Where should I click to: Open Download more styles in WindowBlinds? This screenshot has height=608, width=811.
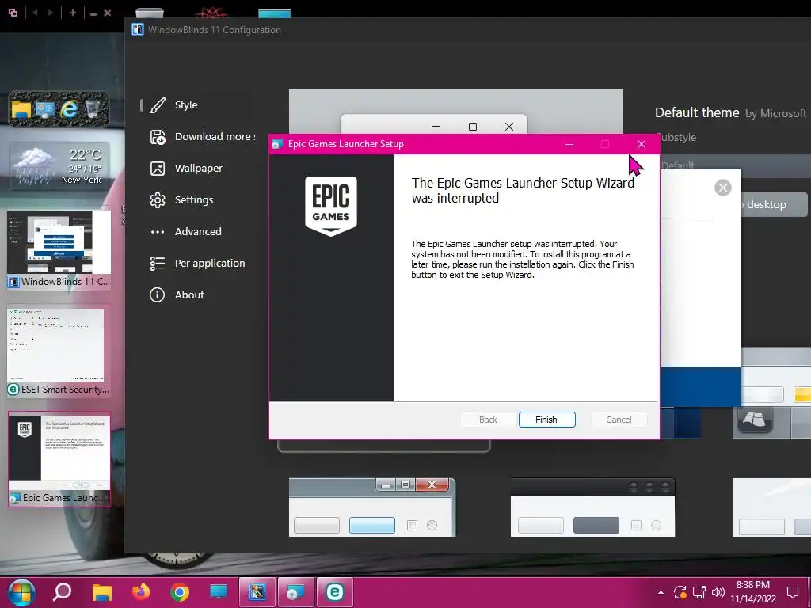(x=202, y=136)
